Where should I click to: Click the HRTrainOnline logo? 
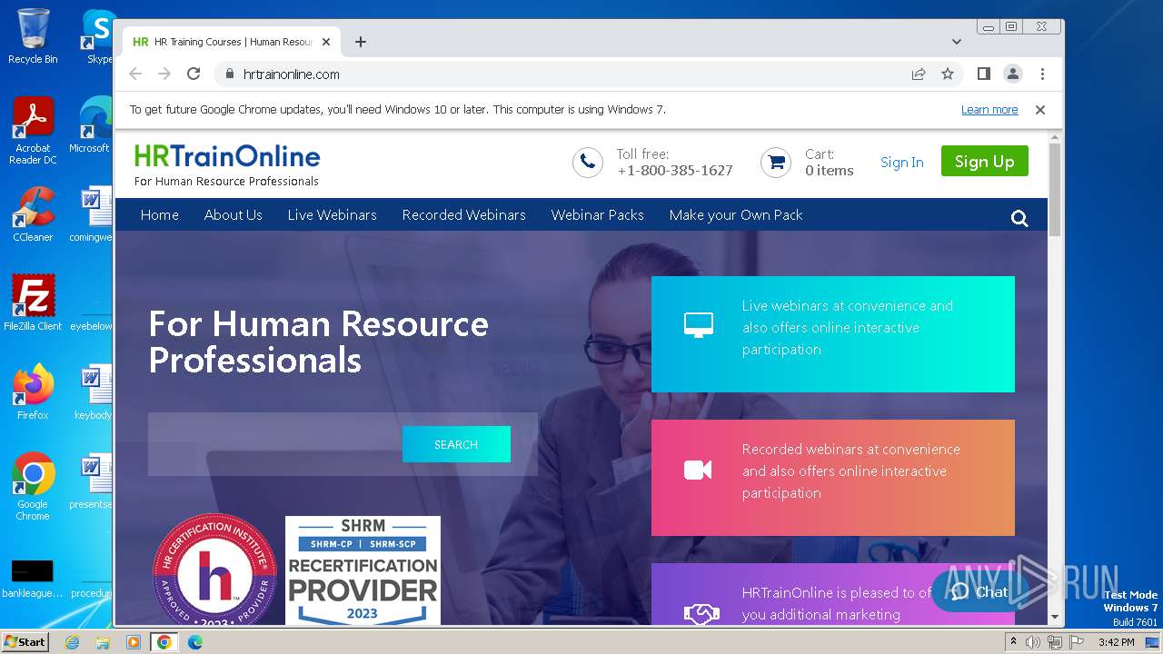[227, 164]
